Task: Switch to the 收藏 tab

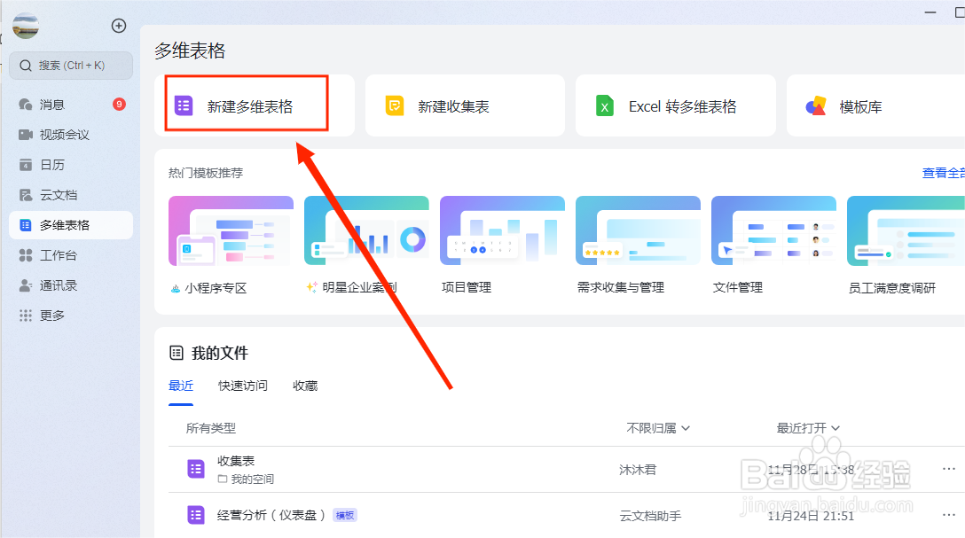Action: coord(304,386)
